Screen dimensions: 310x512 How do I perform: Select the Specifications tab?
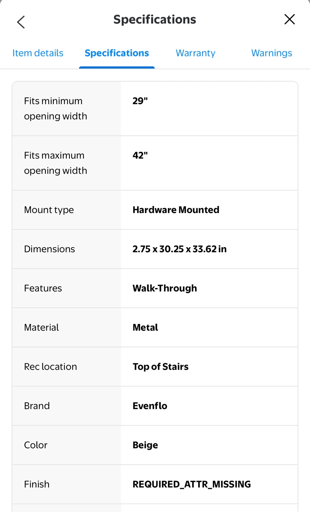(x=117, y=53)
